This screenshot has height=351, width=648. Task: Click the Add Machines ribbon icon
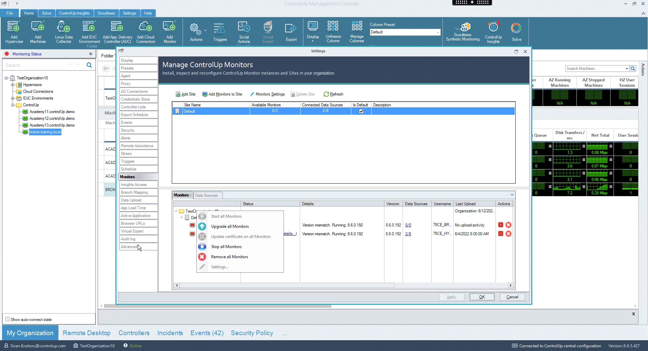coord(38,32)
